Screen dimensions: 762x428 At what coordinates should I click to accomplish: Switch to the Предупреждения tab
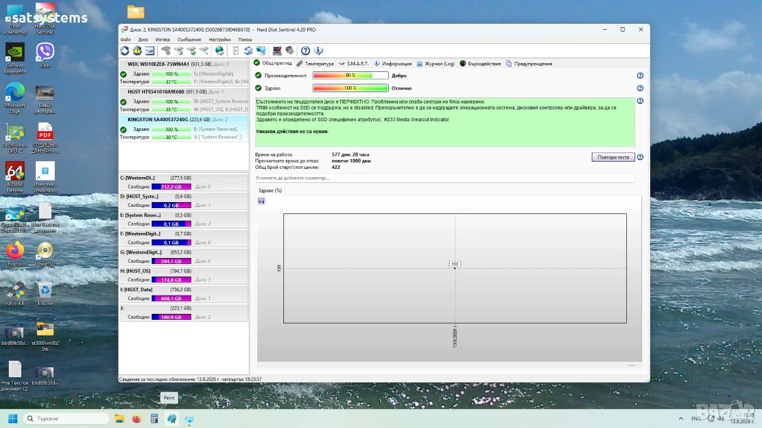(x=529, y=64)
